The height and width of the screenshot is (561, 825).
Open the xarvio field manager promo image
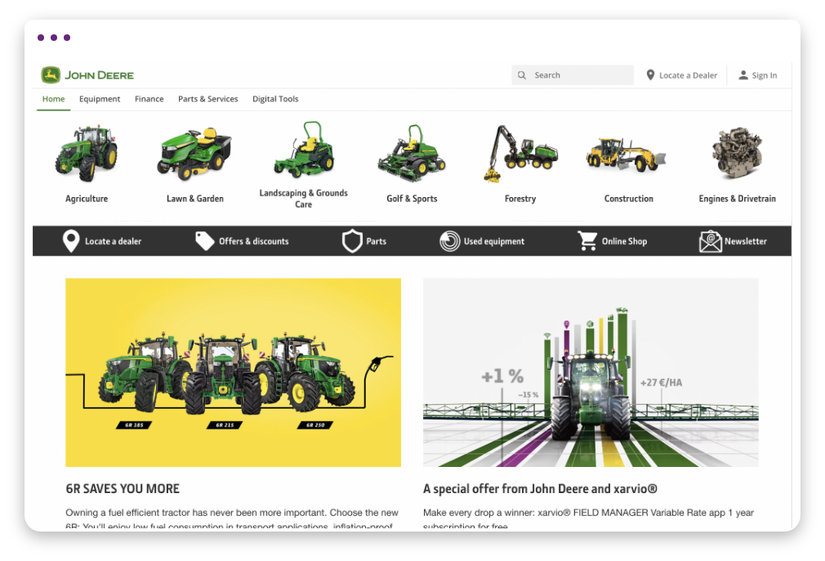(591, 372)
